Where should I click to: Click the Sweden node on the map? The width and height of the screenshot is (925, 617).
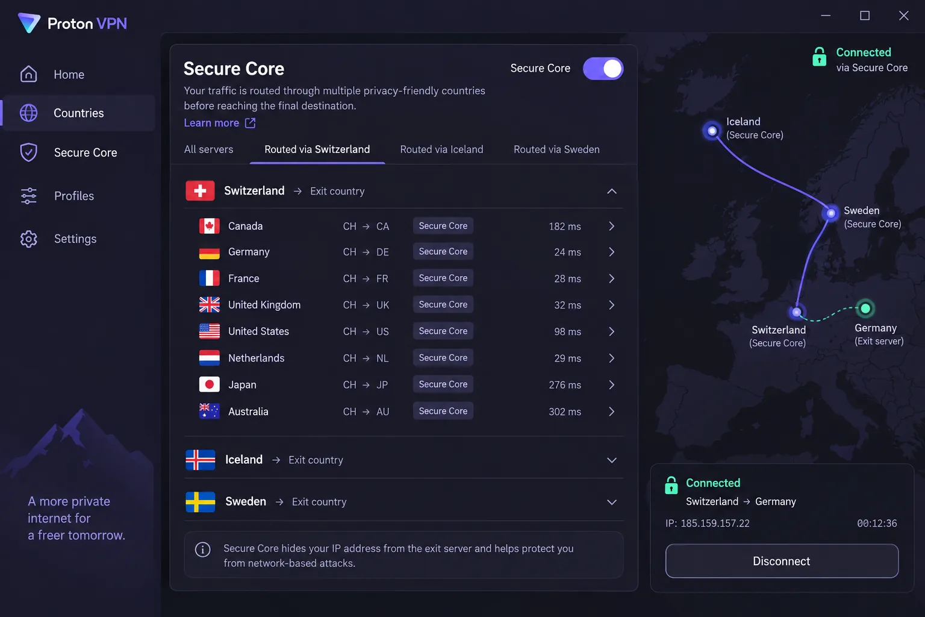830,213
